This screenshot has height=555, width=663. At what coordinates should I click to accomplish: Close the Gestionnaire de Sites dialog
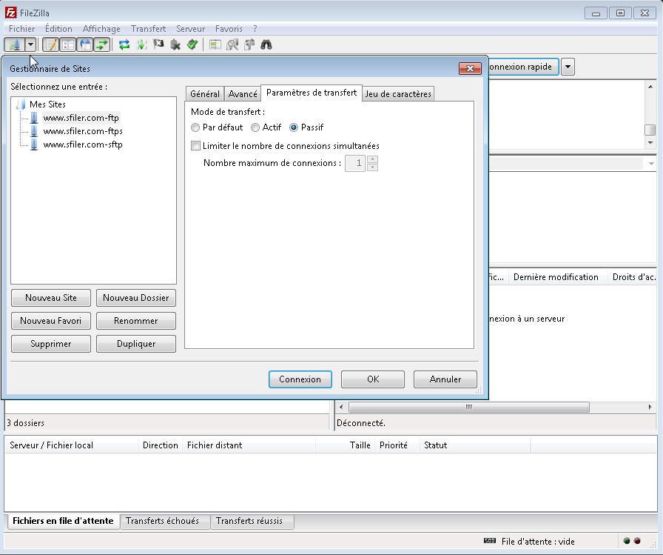470,69
